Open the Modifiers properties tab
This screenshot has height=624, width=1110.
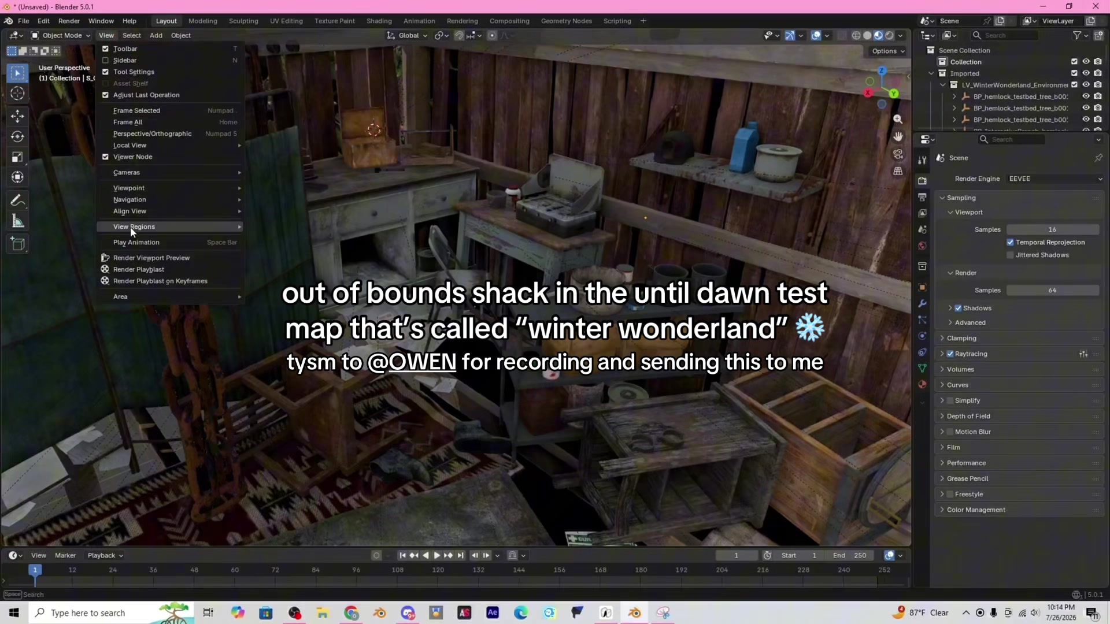922,303
